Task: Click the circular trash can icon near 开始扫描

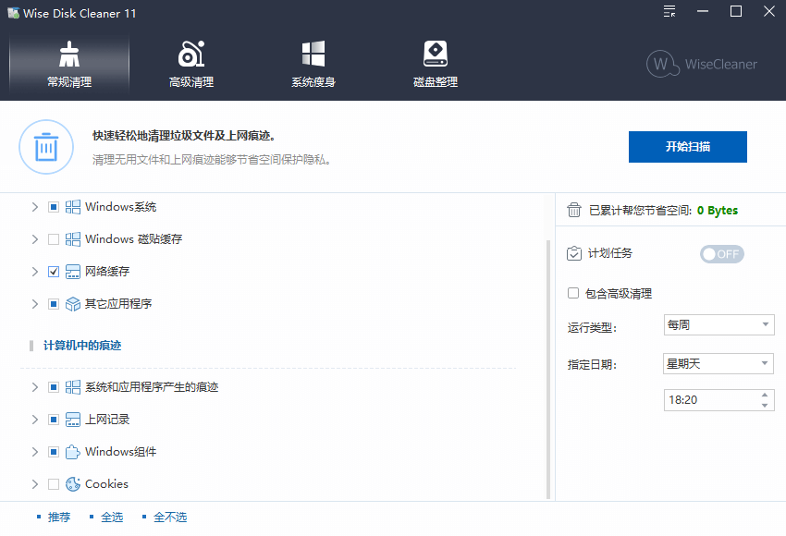Action: coord(46,147)
